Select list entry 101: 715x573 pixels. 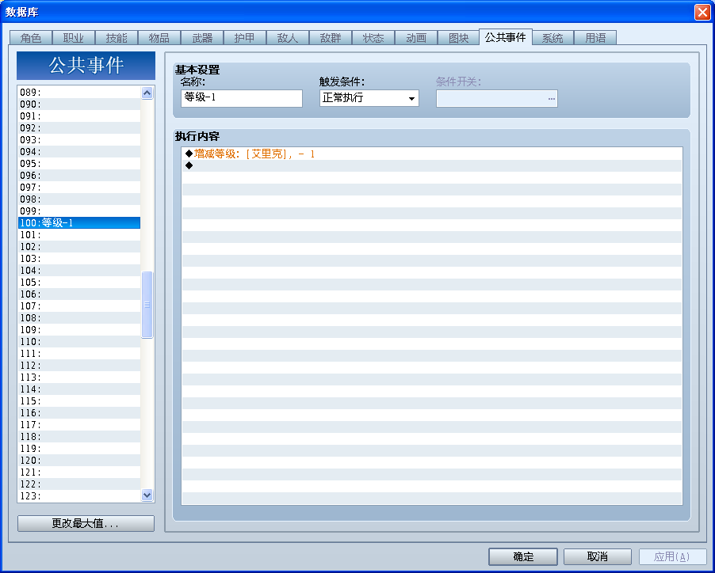click(79, 234)
